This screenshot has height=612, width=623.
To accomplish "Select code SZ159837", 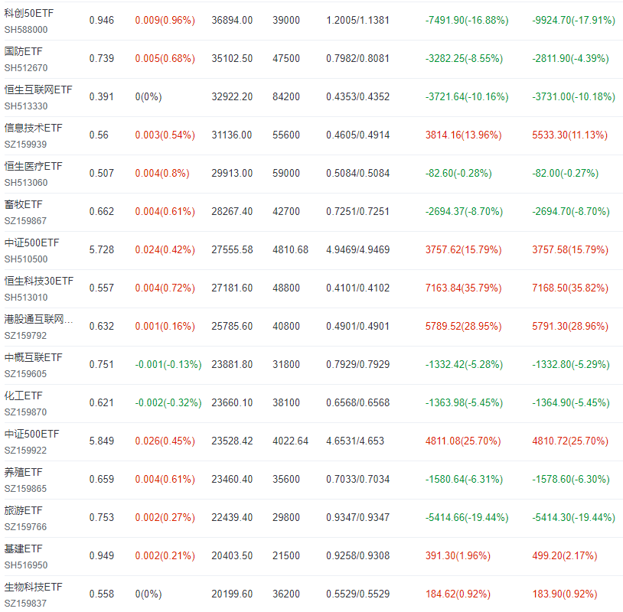I will tap(25, 604).
